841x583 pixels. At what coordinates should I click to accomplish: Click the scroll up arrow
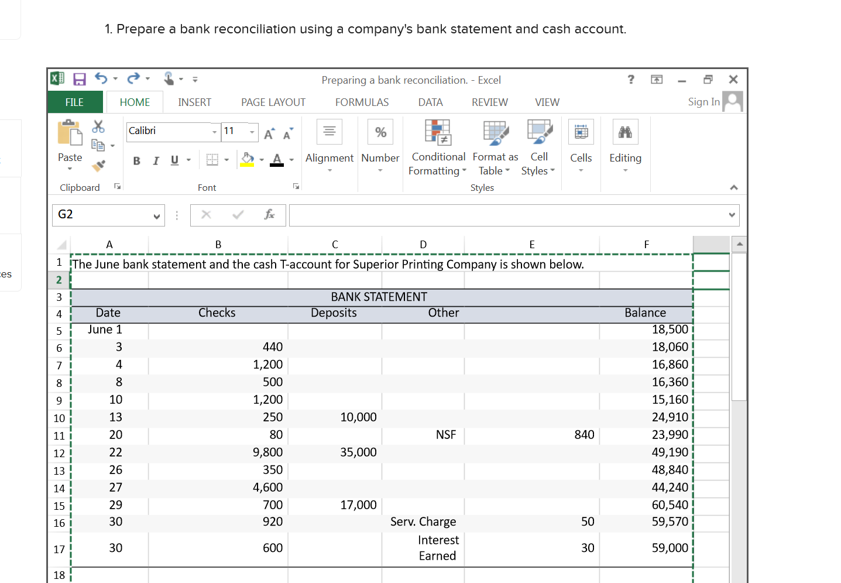tap(739, 244)
